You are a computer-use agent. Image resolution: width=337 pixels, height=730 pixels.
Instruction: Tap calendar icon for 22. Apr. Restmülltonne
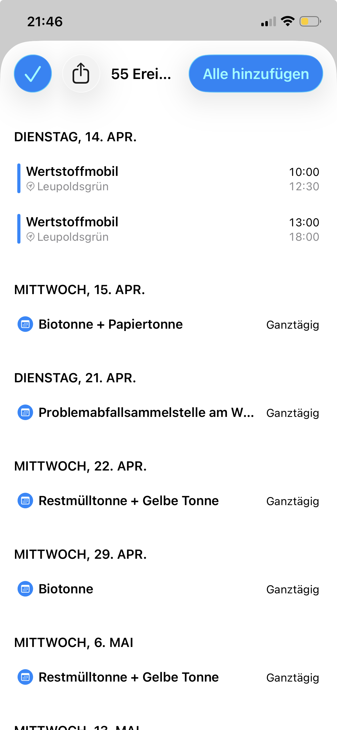25,501
